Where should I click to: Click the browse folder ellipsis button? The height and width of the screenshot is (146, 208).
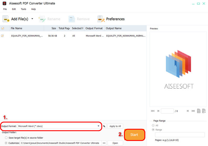[104, 143]
